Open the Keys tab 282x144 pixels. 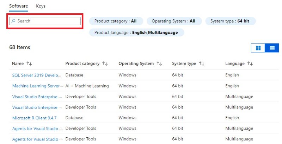click(x=41, y=6)
